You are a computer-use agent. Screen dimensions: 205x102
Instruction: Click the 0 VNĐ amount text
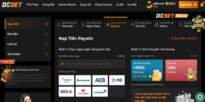[x=121, y=56]
